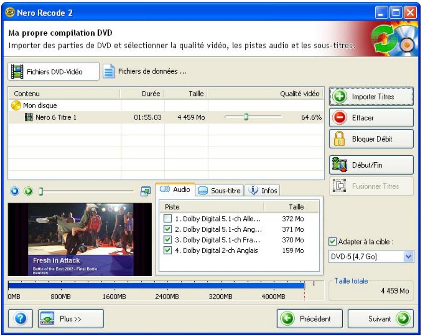Screen dimensions: 421x336
Task: Click the 372 Mo audio track size
Action: tap(293, 219)
